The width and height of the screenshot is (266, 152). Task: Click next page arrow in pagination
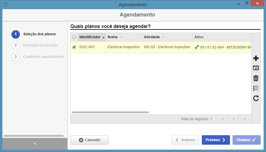pyautogui.click(x=245, y=119)
